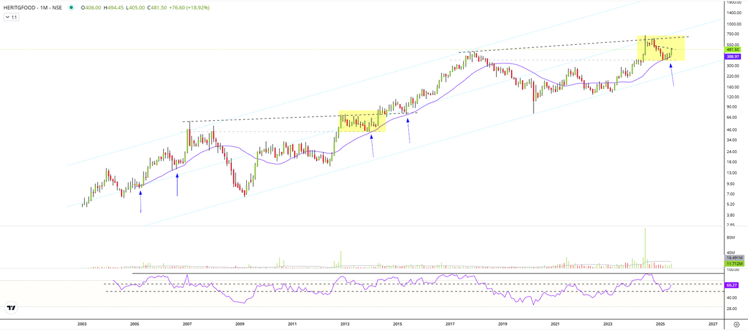Click the 2.85 price scale label

tap(729, 224)
